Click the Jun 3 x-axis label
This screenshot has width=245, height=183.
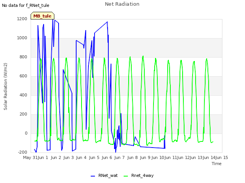coord(69,157)
